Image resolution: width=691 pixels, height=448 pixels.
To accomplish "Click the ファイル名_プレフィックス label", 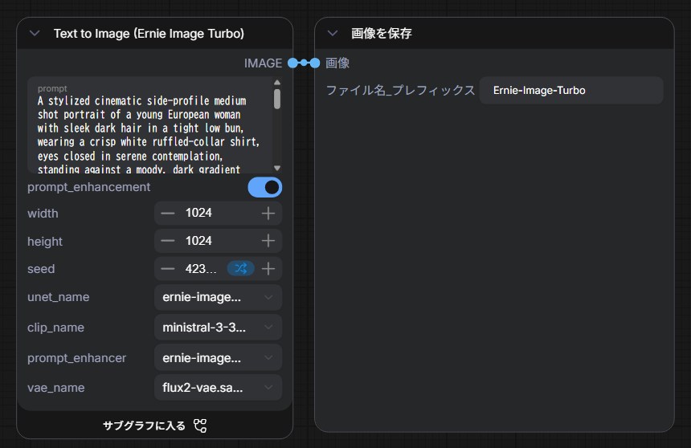I will point(400,90).
